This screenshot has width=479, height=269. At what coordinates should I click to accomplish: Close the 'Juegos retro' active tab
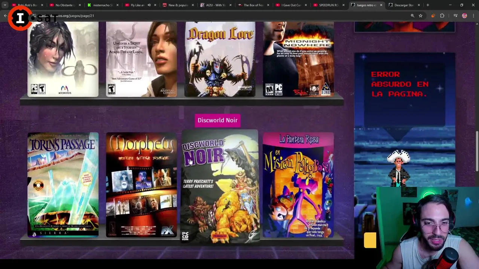click(x=381, y=5)
